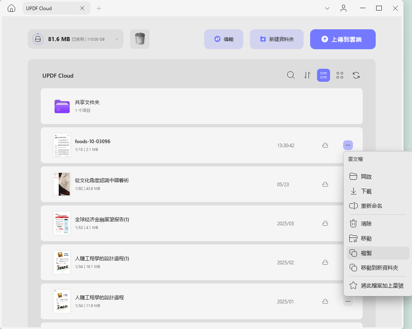412x329 pixels.
Task: Choose 清除 delete menu entry
Action: pos(378,224)
